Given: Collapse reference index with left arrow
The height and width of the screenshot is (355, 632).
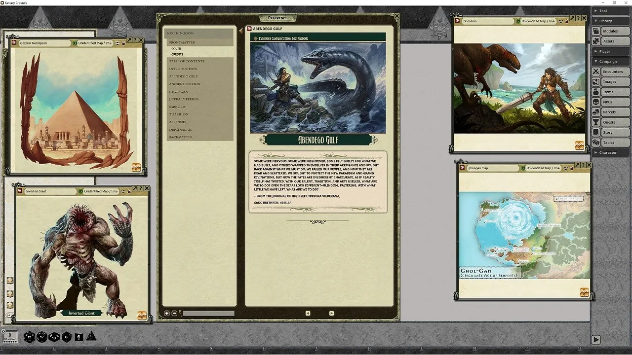Looking at the screenshot, I should tap(241, 31).
